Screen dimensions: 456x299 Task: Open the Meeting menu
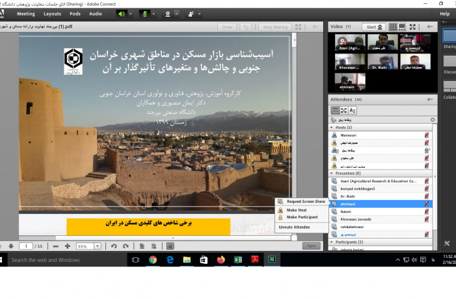pyautogui.click(x=25, y=14)
